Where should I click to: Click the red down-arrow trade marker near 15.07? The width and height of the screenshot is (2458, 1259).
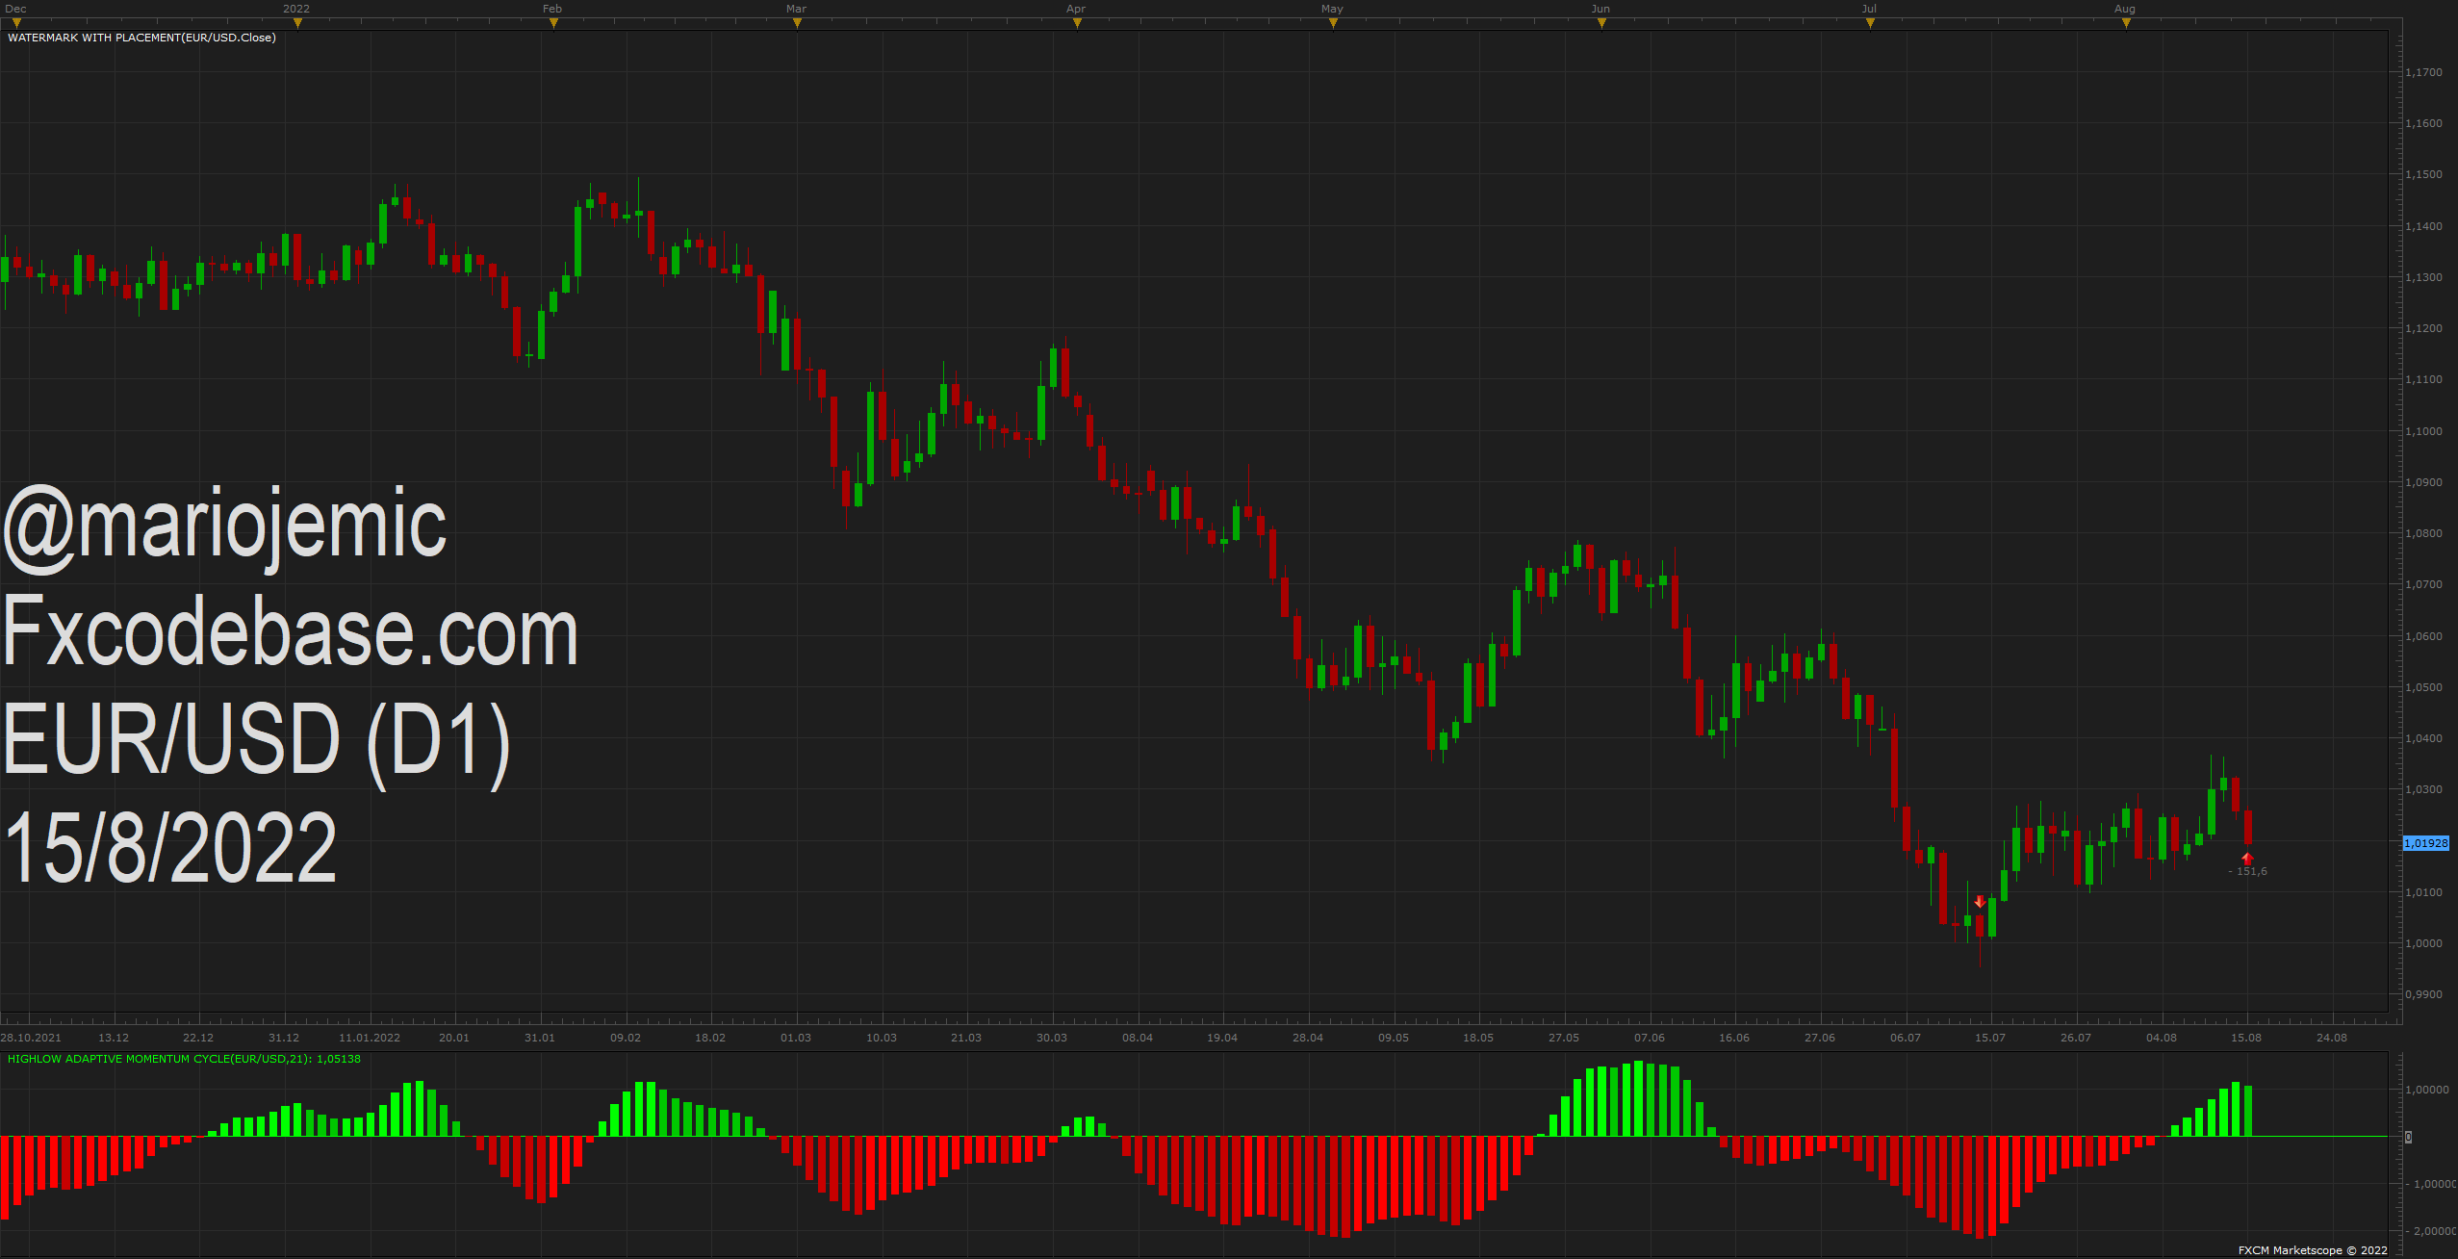tap(1979, 902)
